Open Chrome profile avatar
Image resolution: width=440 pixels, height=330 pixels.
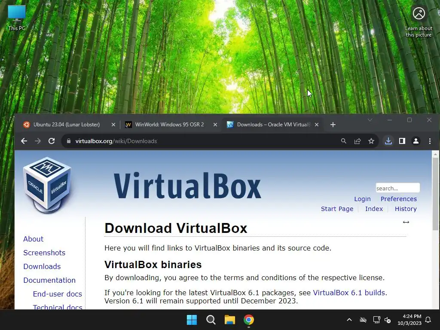(416, 141)
